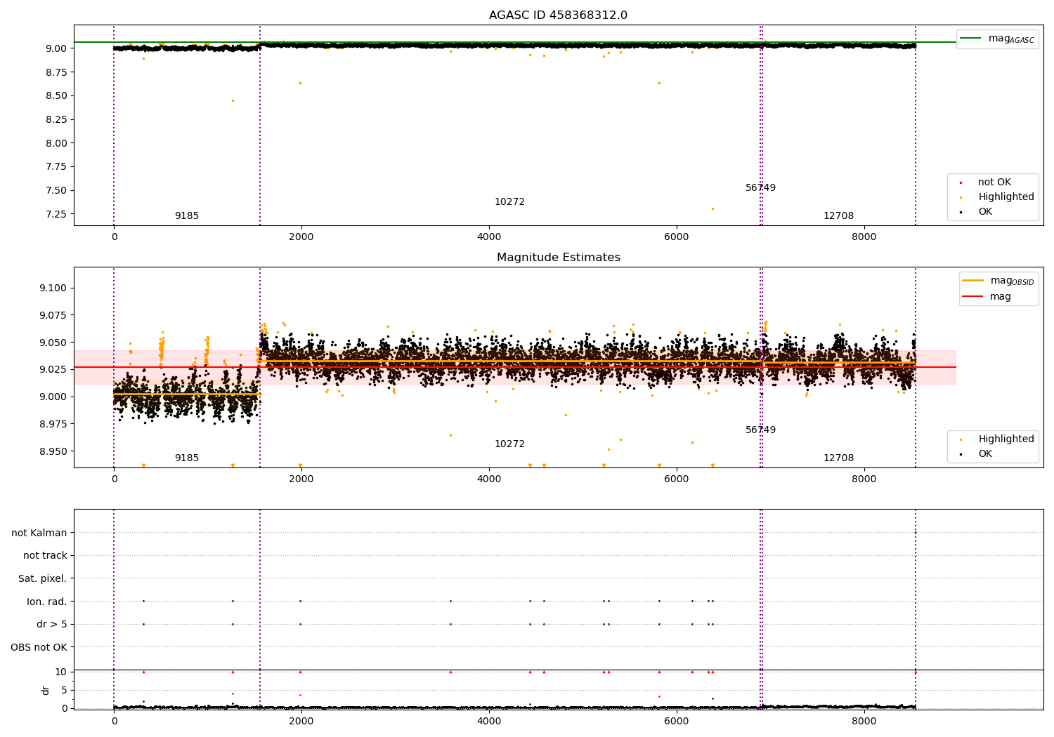Click the 9.100 tick label on middle plot
1054x737 pixels.
(54, 288)
